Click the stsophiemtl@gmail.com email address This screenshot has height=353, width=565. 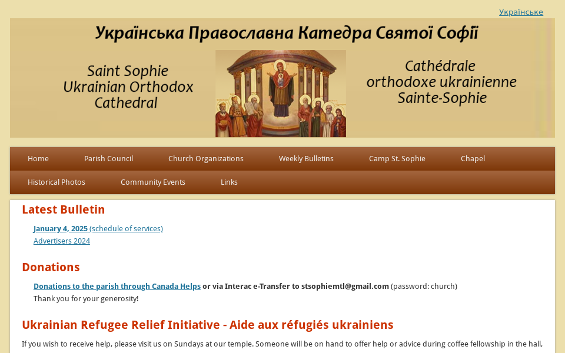[345, 287]
